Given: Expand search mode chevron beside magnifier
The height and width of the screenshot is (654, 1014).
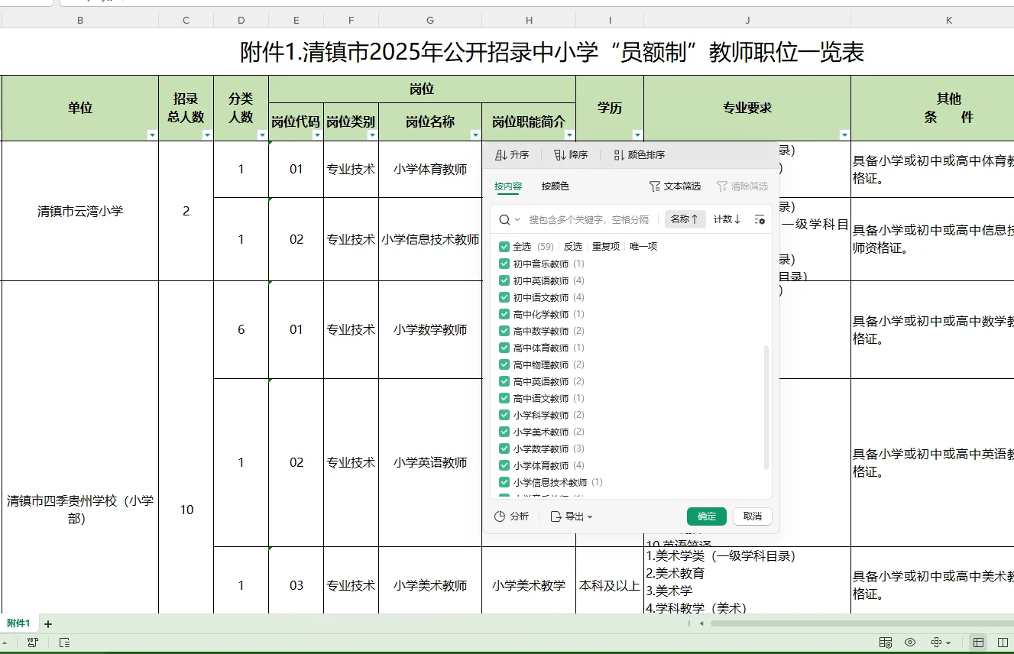Looking at the screenshot, I should [x=517, y=219].
